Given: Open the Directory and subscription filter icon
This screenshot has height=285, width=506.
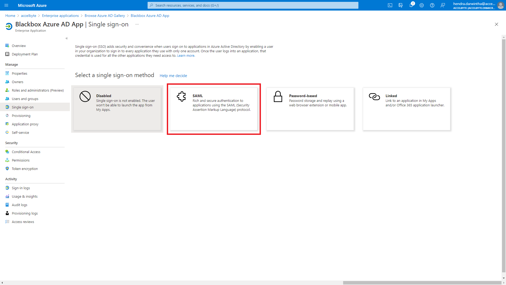Looking at the screenshot, I should 401,5.
